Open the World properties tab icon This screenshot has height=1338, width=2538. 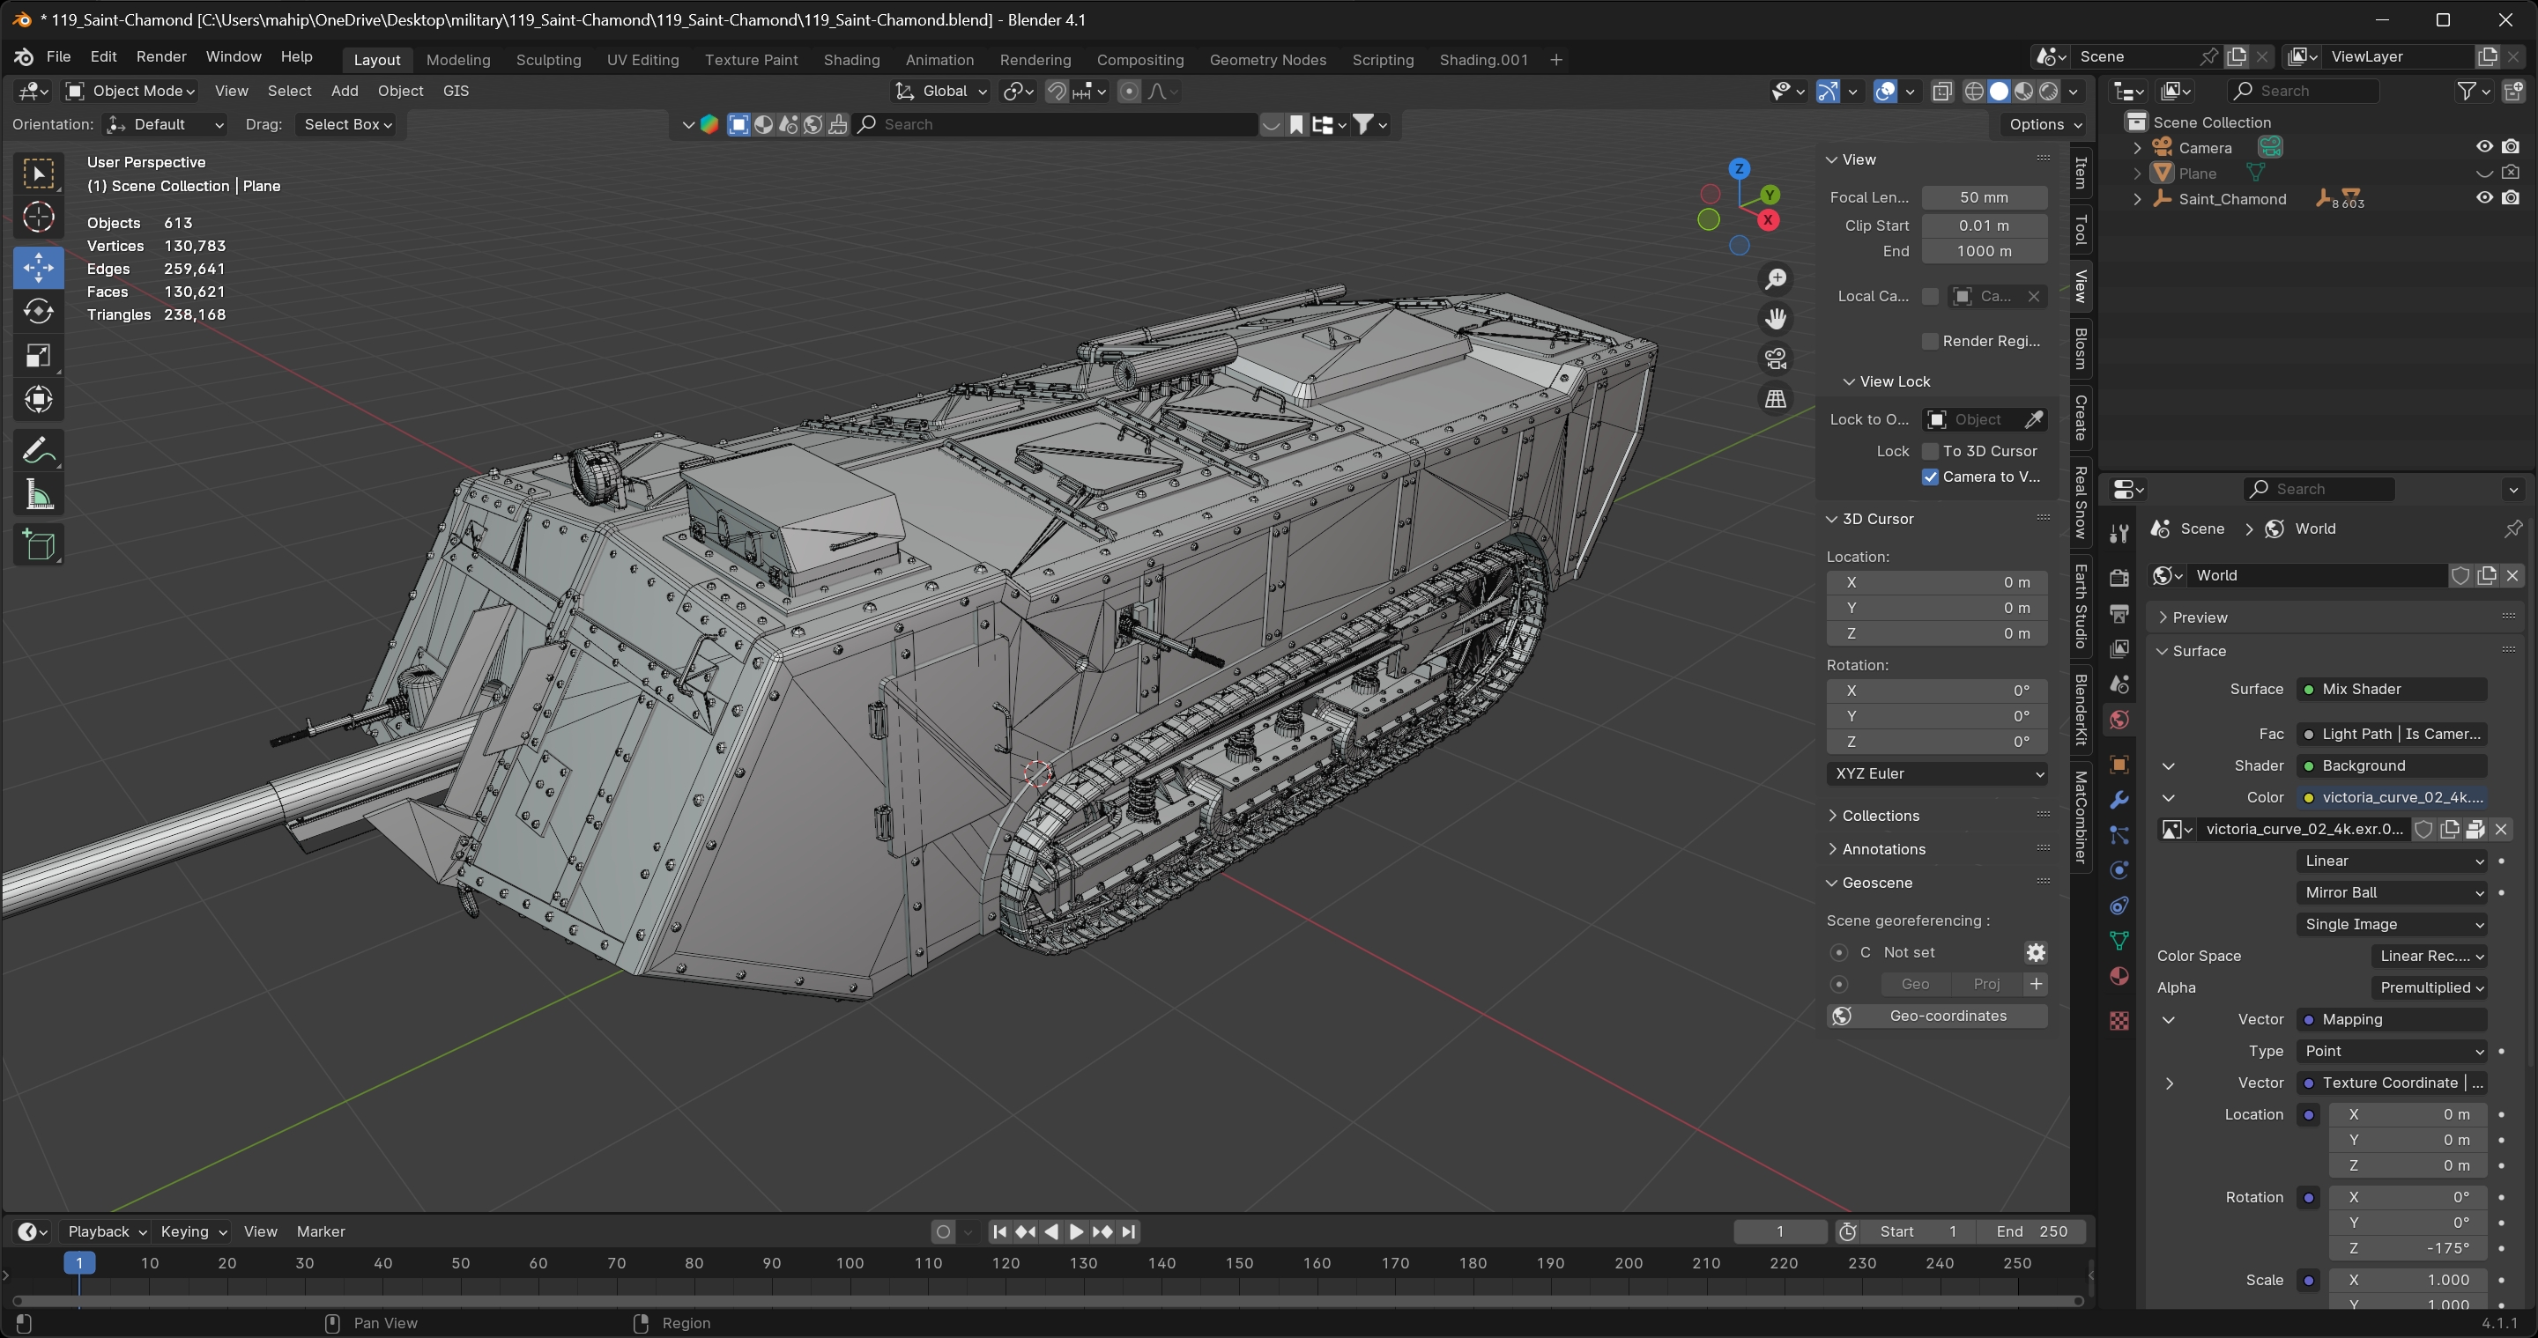pos(2119,721)
